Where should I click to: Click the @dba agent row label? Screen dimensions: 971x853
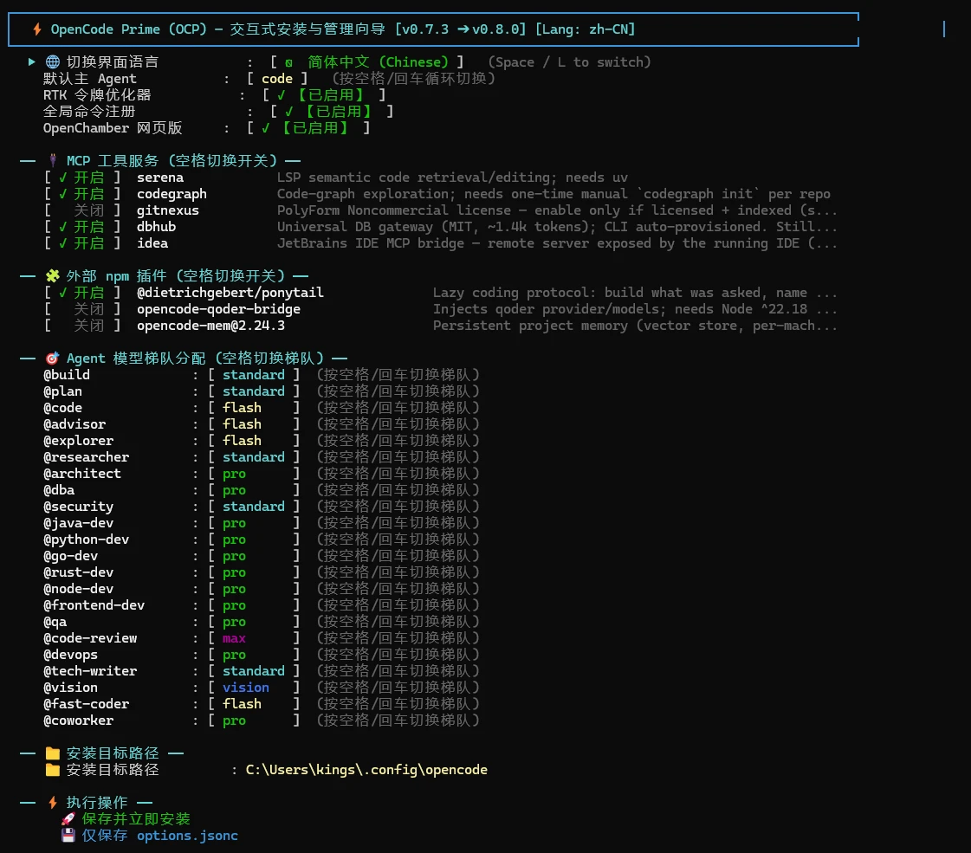[59, 489]
